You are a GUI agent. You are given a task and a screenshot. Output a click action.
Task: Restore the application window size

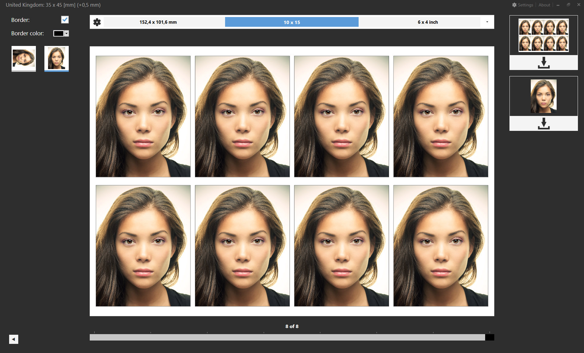(x=568, y=5)
